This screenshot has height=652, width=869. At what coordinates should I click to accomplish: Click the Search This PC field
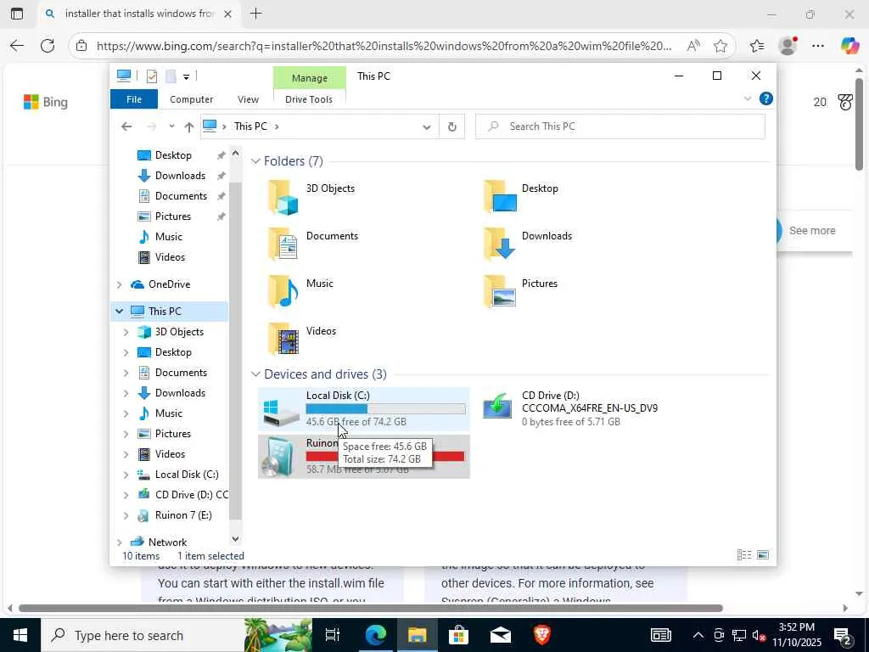pos(620,126)
